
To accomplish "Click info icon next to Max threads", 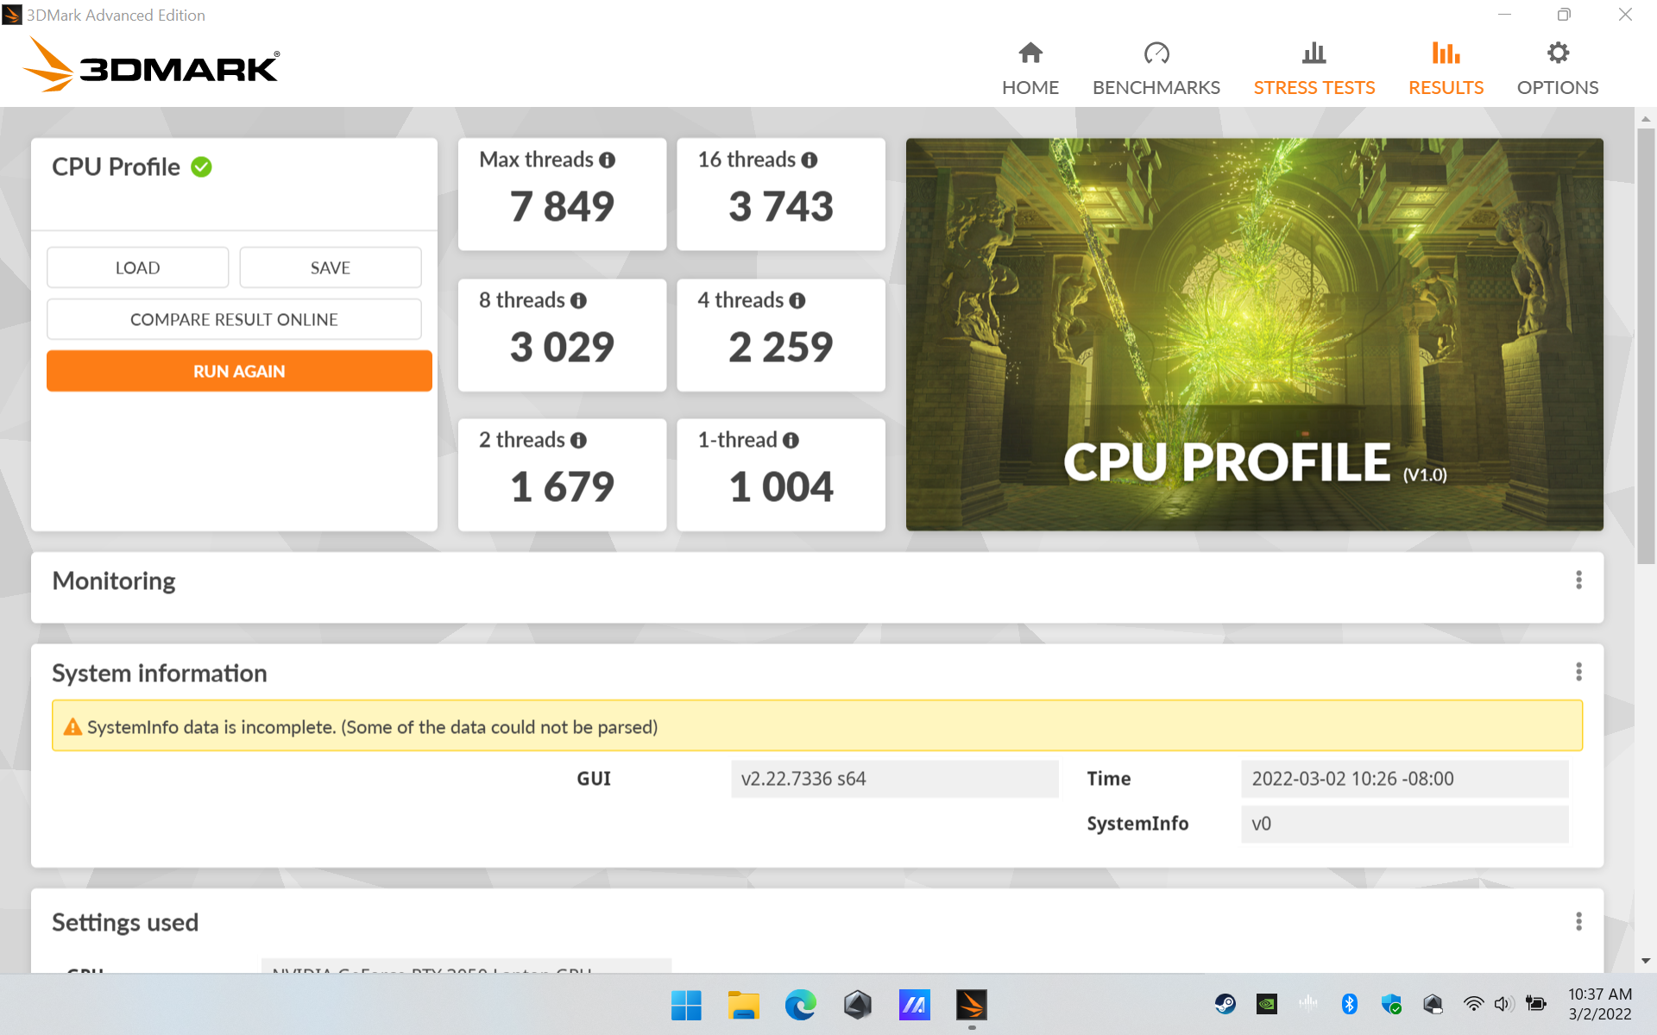I will (607, 160).
